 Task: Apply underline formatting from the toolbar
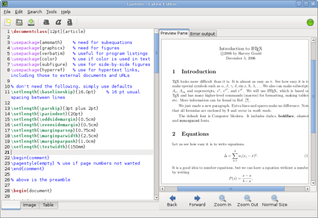click(x=70, y=22)
